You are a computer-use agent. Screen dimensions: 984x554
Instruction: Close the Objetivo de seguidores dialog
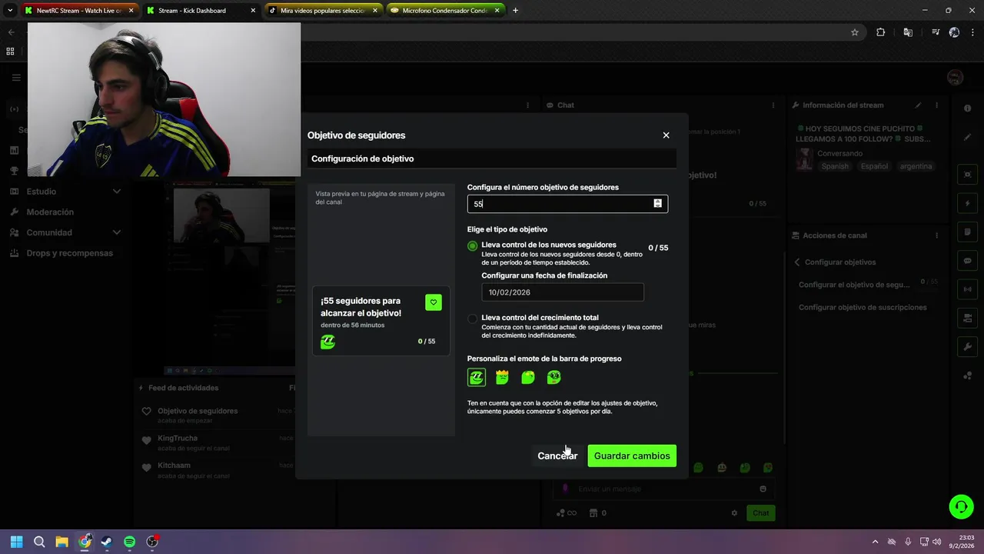pyautogui.click(x=666, y=135)
